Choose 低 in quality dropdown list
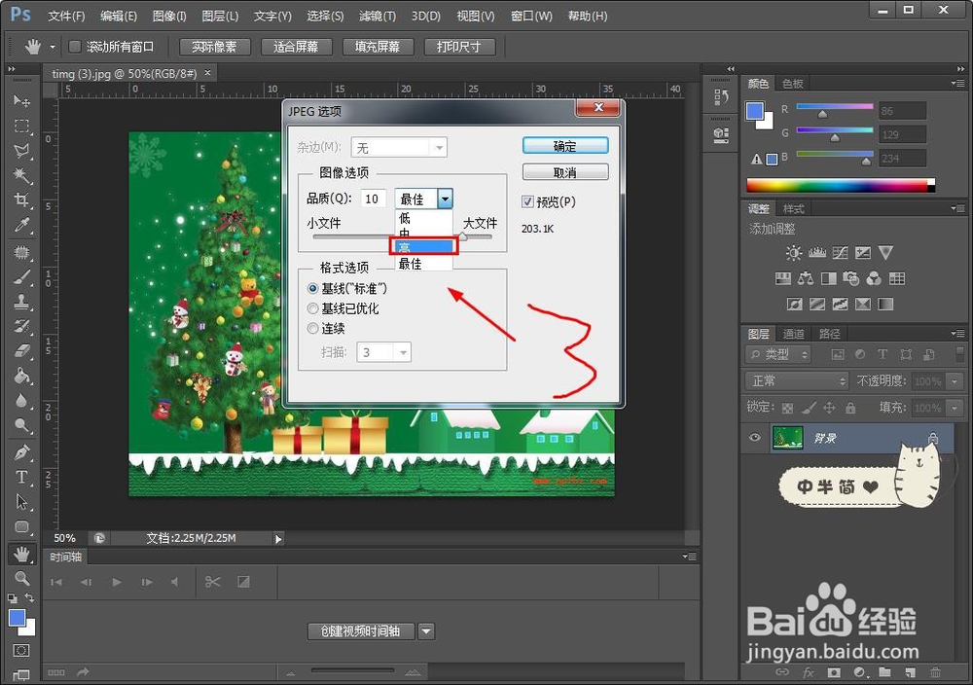The width and height of the screenshot is (973, 685). click(x=423, y=218)
